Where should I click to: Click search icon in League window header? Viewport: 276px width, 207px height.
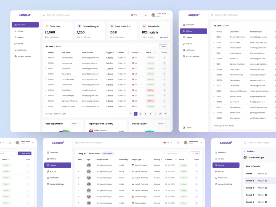(x=76, y=143)
